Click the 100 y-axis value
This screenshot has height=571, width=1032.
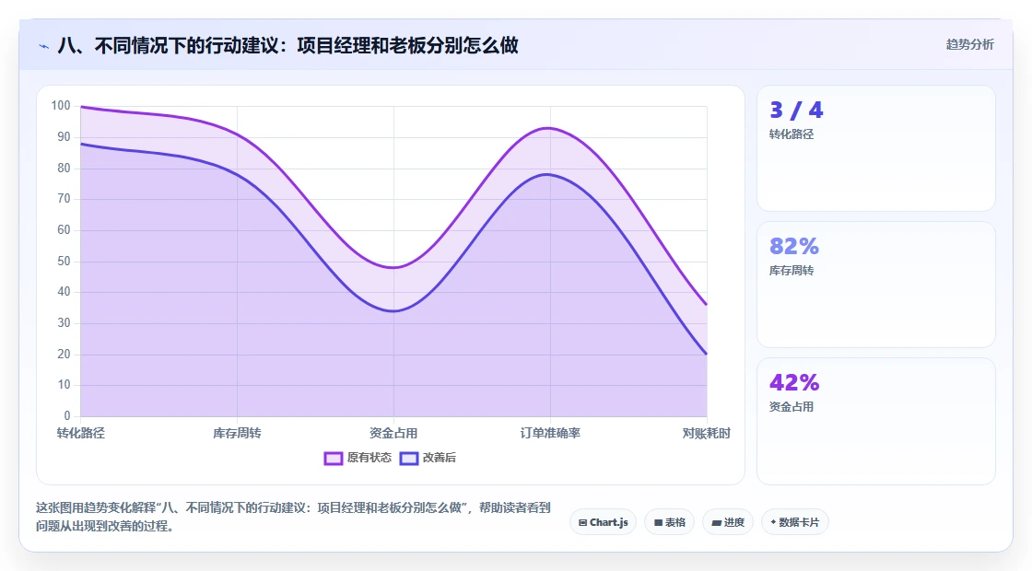pos(61,106)
